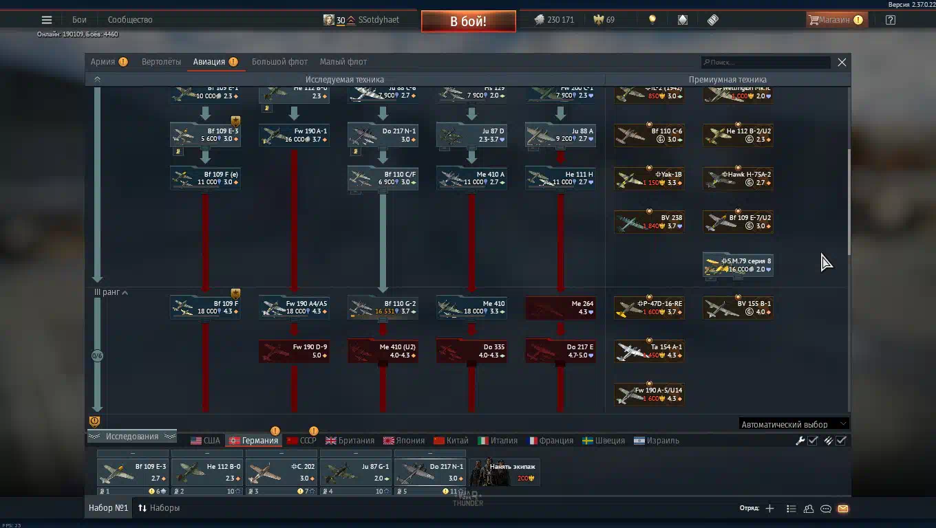
Task: Expand the bar above C. 202 crew slot
Action: [281, 454]
